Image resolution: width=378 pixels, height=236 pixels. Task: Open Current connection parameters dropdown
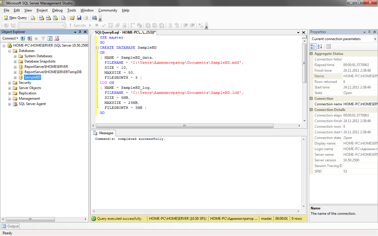point(375,39)
